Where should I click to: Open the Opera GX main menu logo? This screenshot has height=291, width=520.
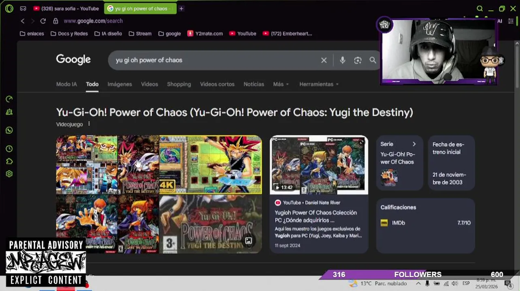pos(9,8)
